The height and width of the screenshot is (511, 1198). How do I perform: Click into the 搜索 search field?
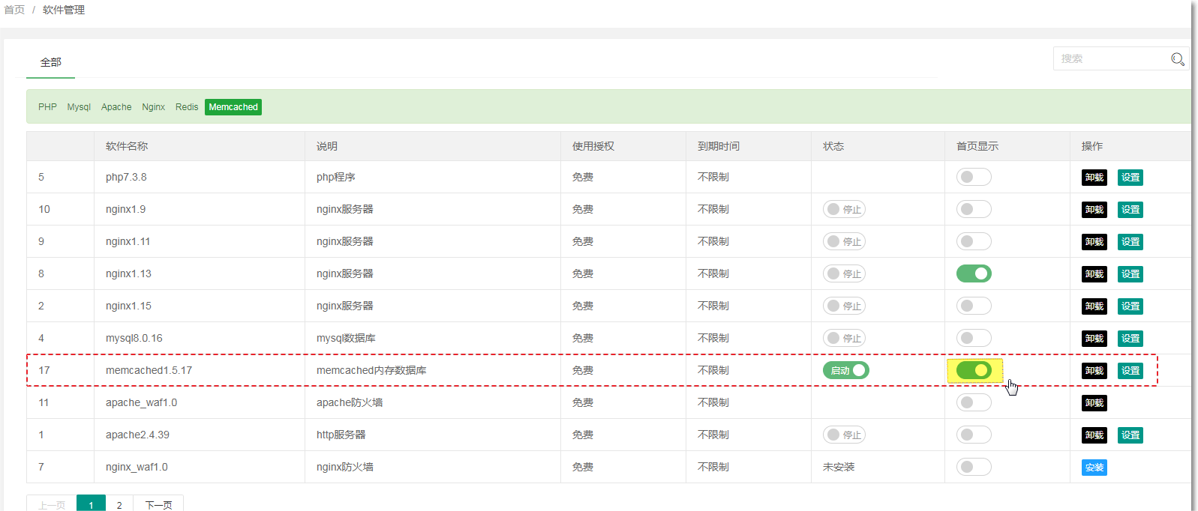[1110, 58]
